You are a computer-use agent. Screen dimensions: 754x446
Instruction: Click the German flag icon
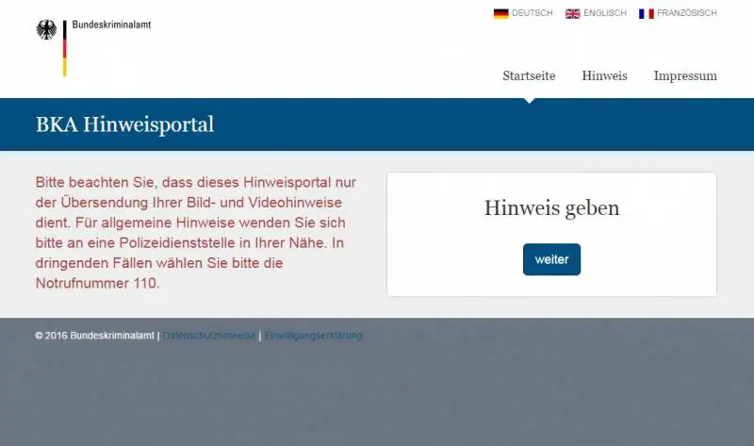500,13
